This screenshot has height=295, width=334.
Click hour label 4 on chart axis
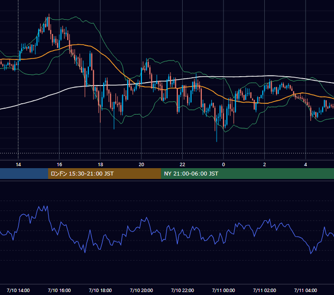coord(306,165)
